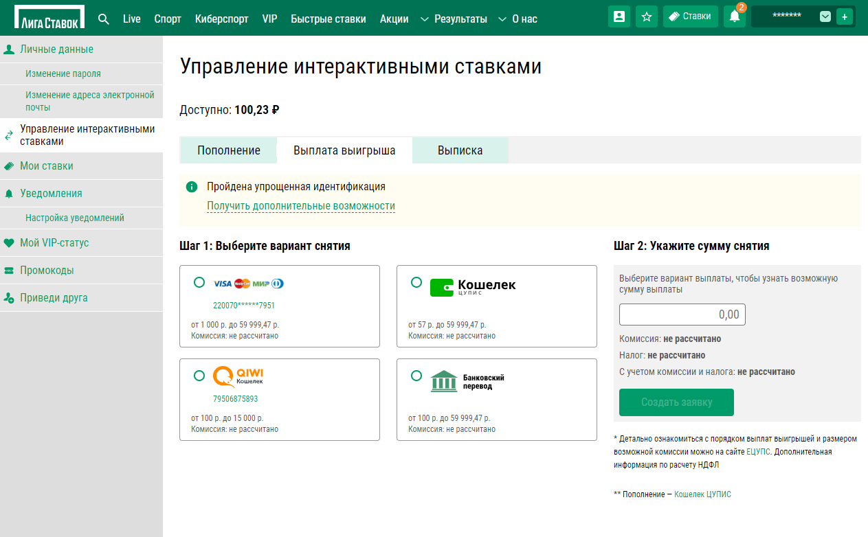Click the Создать заявку button
The image size is (868, 537).
click(x=676, y=402)
